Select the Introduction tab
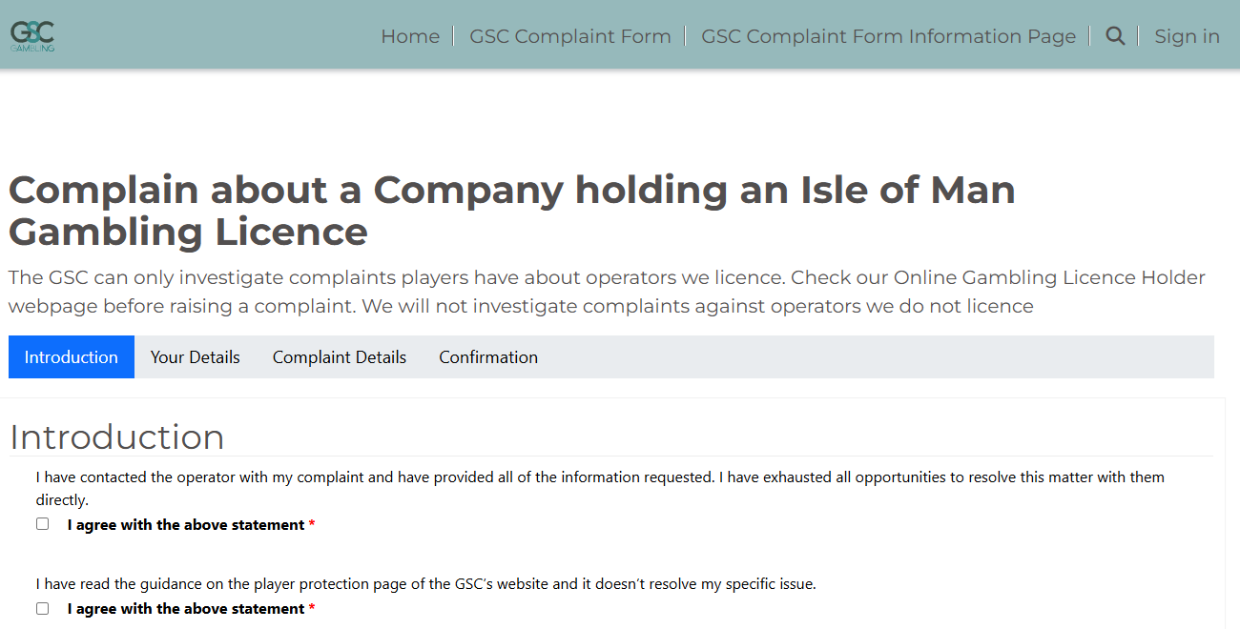This screenshot has width=1240, height=629. point(72,357)
